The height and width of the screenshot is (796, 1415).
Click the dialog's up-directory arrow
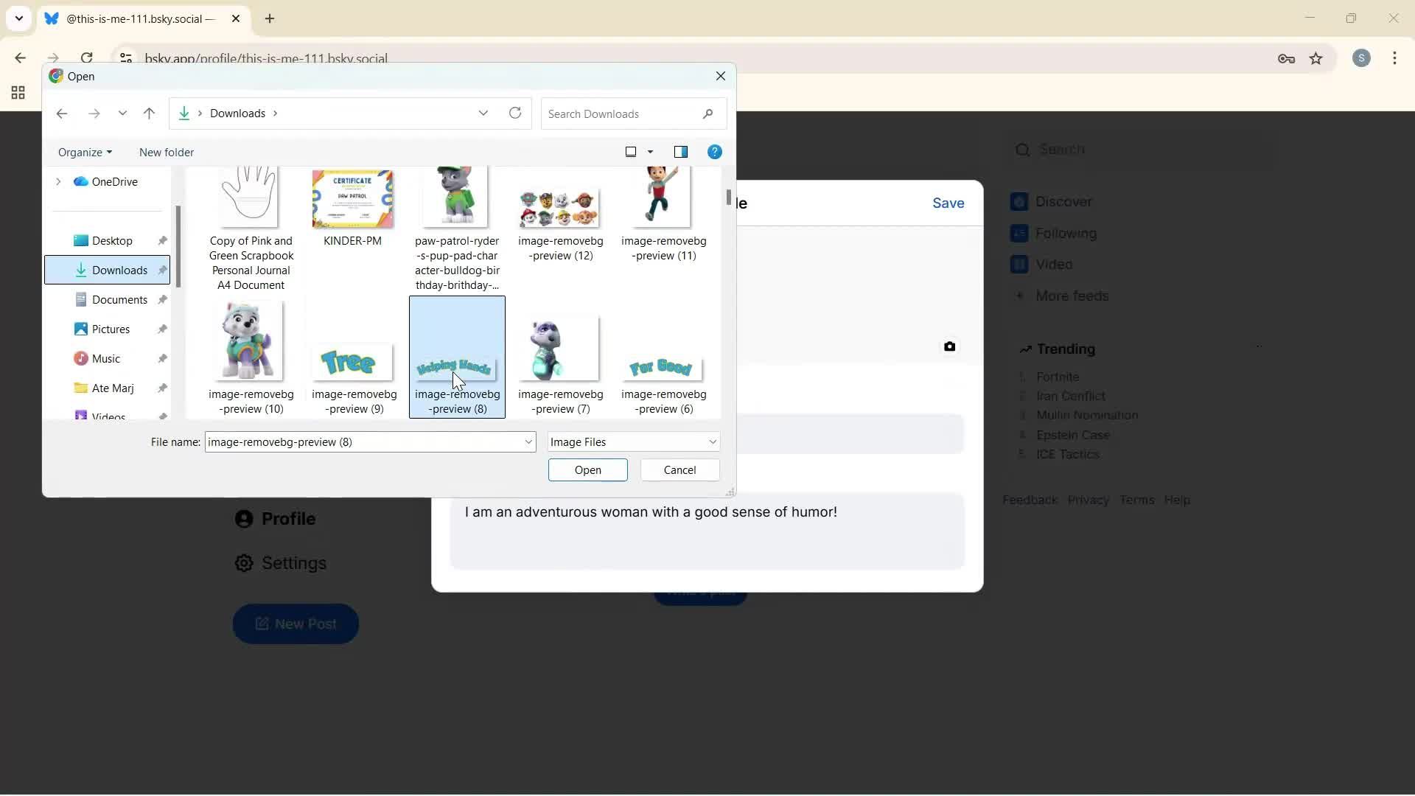pyautogui.click(x=149, y=114)
